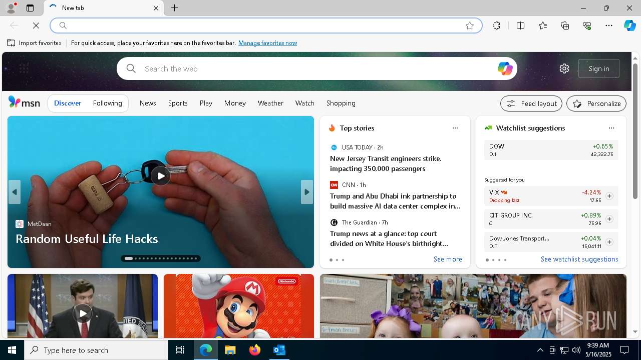Open tab actions menu icon
This screenshot has width=641, height=360.
tap(30, 8)
